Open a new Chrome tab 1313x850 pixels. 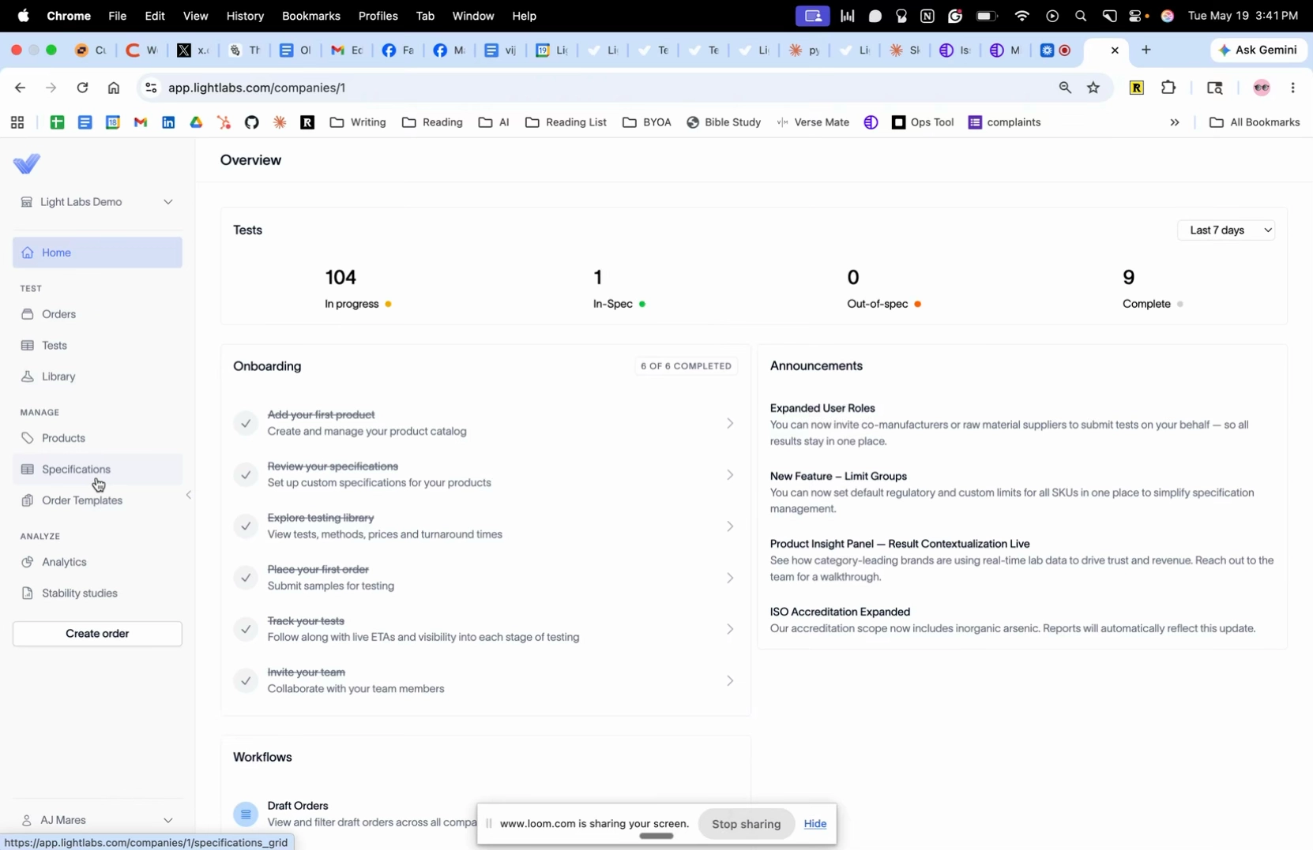1146,50
